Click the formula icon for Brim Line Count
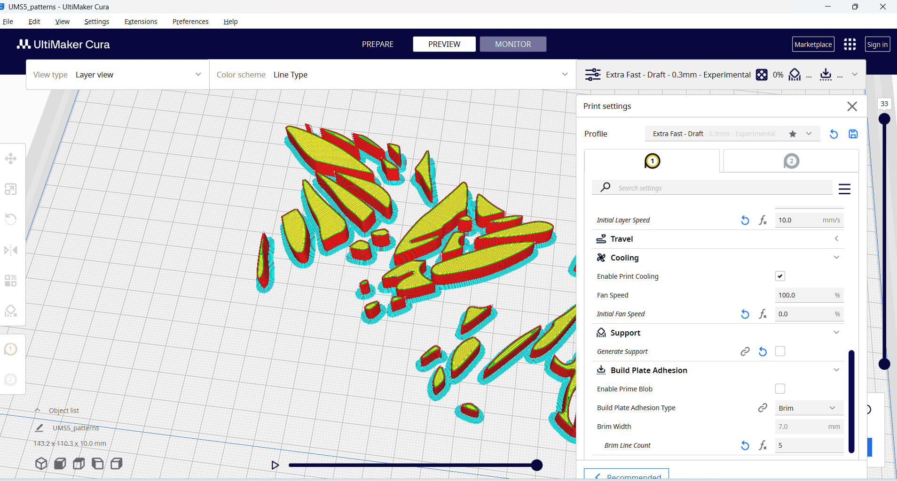 [x=763, y=445]
